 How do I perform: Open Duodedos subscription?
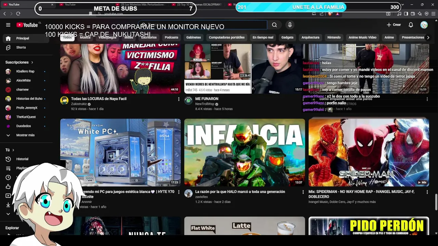point(27,126)
